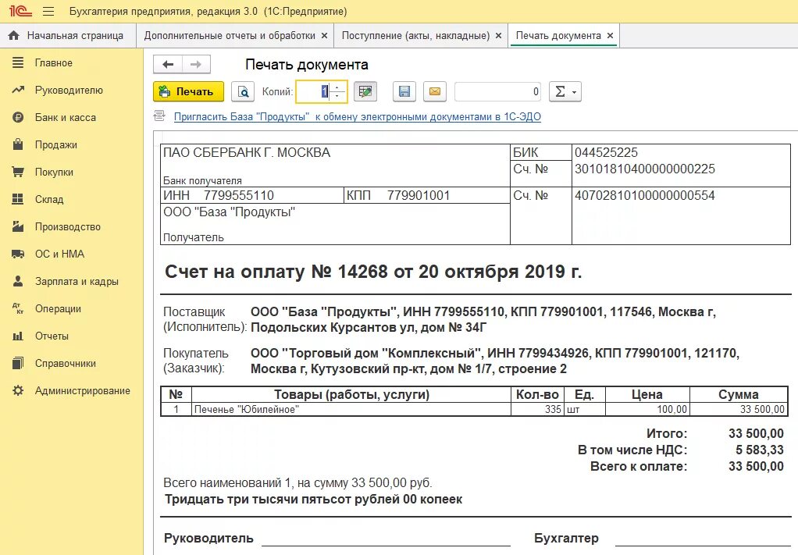Decrease the copies count with the down arrow
This screenshot has width=798, height=555.
pyautogui.click(x=337, y=96)
